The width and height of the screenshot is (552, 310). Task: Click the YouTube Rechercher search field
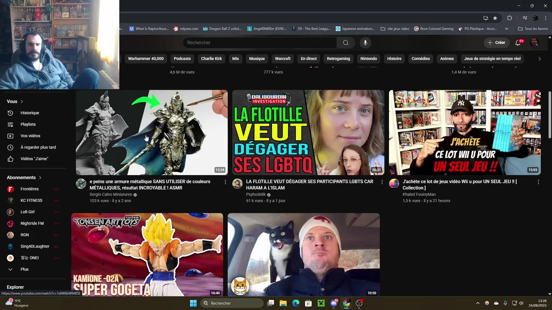click(260, 43)
